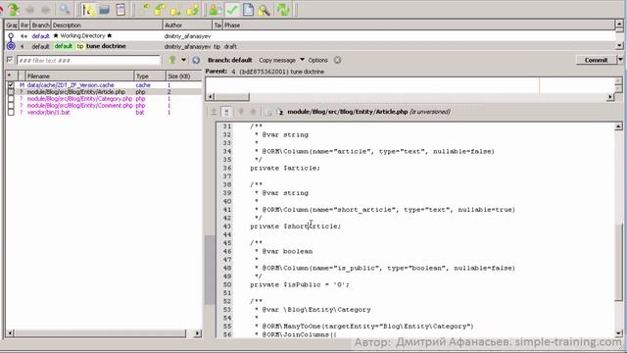Select file vendor/bin/1.bat
Screen dimensions: 627x353
coord(48,112)
